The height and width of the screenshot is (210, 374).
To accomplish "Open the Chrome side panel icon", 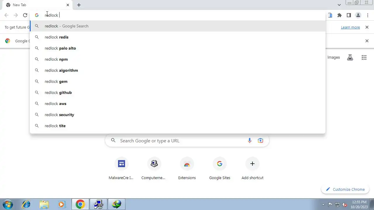I will [349, 15].
